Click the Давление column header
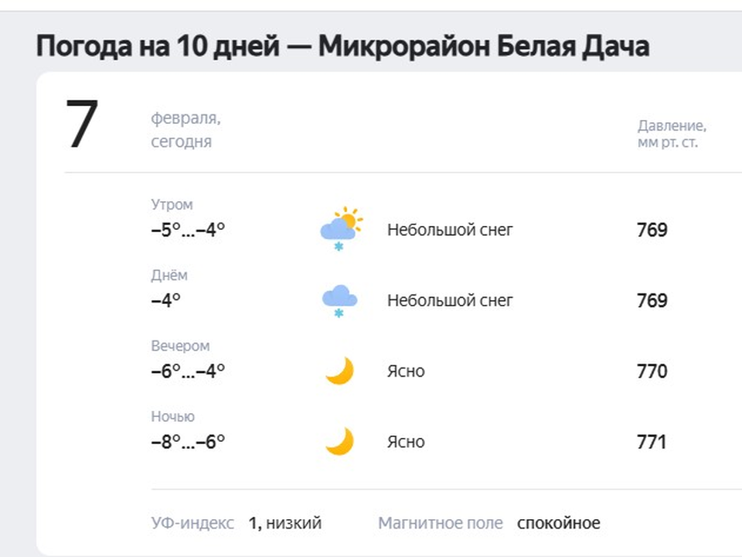Image resolution: width=742 pixels, height=557 pixels. click(x=672, y=134)
